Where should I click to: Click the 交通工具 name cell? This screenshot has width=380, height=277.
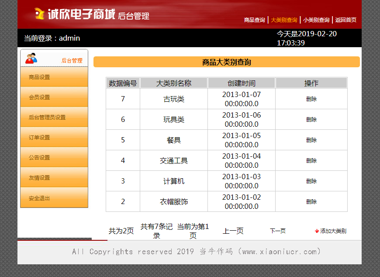click(x=174, y=160)
